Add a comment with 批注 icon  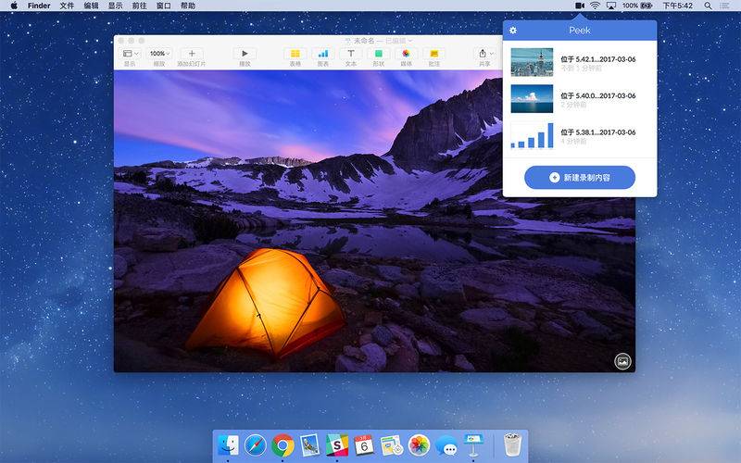pyautogui.click(x=433, y=55)
